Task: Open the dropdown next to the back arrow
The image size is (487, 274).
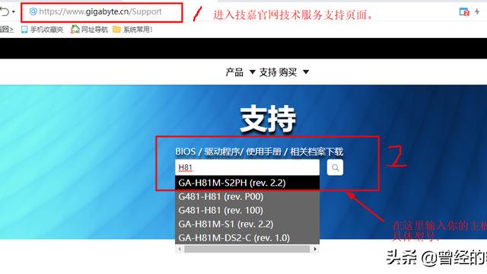Action: click(x=14, y=12)
